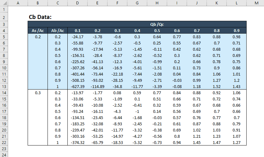
Task: Click the 0.5 column heading in row 4
Action: point(157,31)
